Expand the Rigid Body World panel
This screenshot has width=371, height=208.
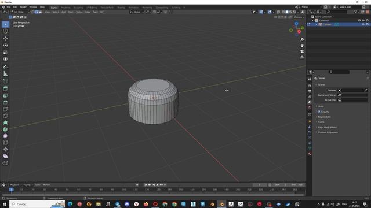[327, 127]
